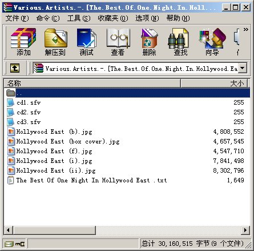Screen dimensions: 254x251
Task: Click icon of Hollywood East (i).jpg
Action: pyautogui.click(x=11, y=161)
